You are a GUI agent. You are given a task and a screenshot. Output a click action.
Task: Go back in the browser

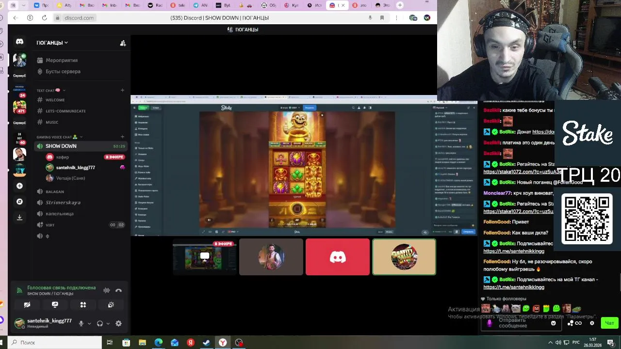click(16, 18)
